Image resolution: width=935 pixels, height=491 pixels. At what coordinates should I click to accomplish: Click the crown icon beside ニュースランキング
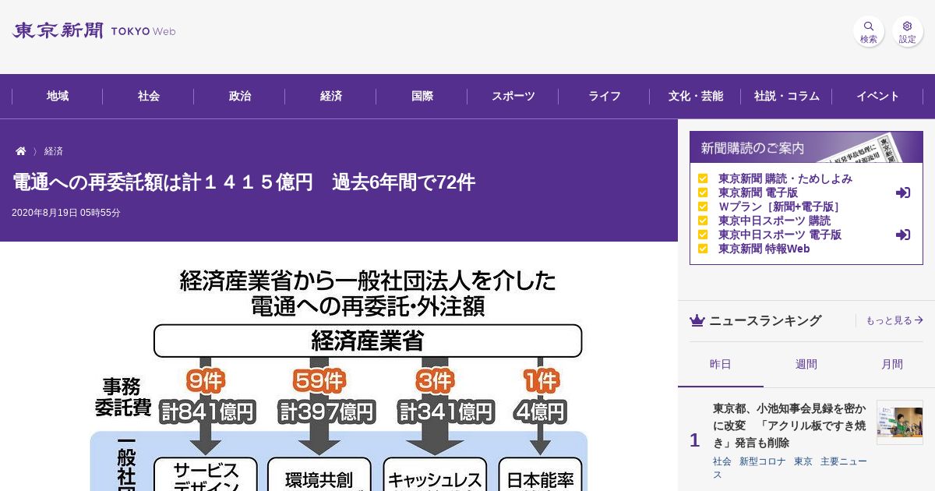pos(697,320)
